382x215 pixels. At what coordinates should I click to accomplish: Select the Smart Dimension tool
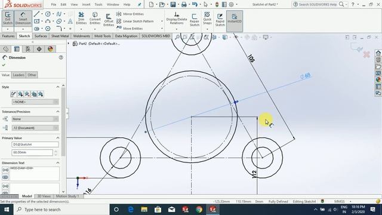pos(23,19)
